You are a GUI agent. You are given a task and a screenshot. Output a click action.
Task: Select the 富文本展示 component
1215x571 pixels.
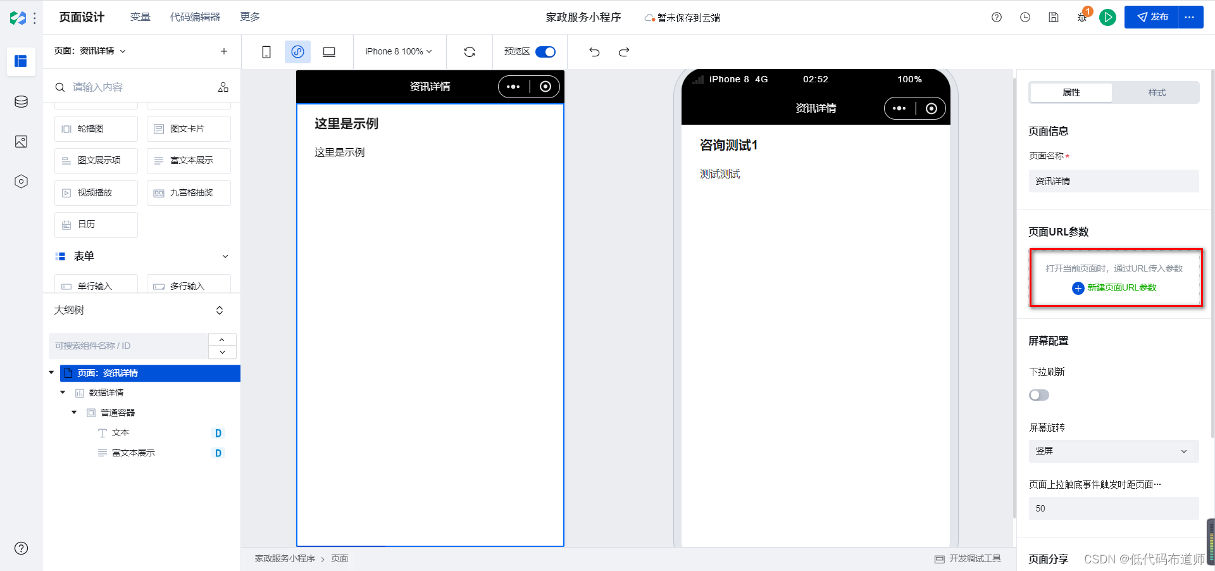[189, 161]
